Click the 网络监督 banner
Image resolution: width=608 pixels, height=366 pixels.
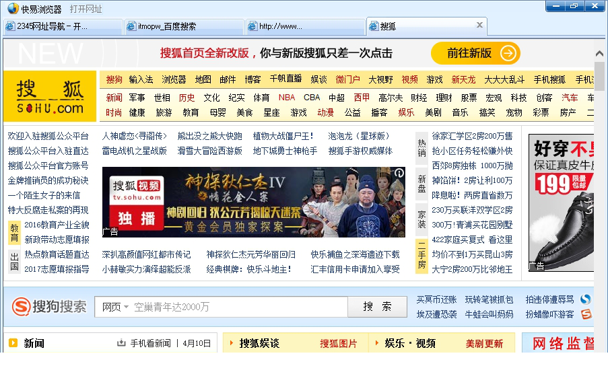(x=559, y=342)
